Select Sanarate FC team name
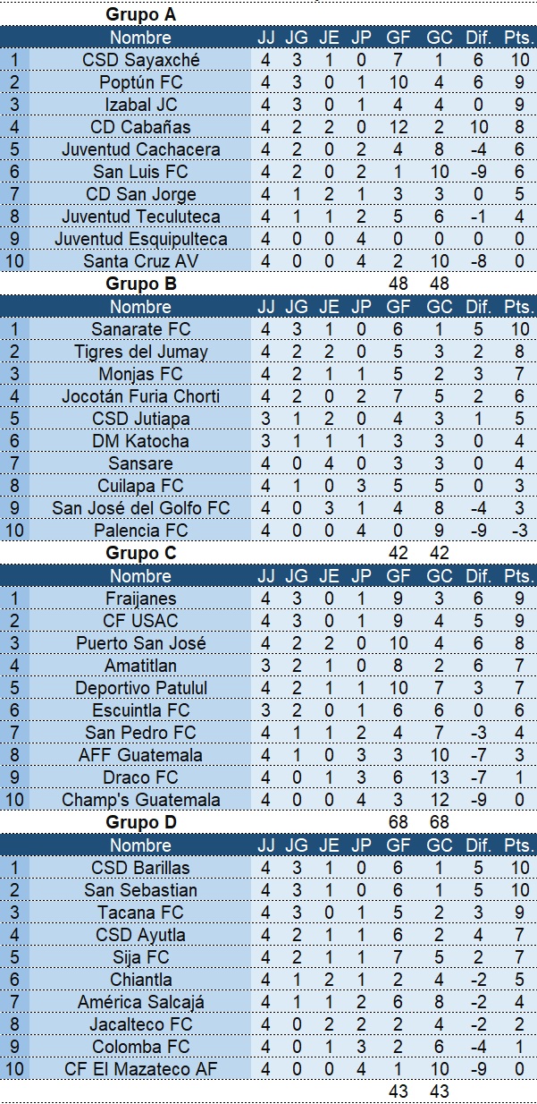This screenshot has height=1104, width=537. pos(141,329)
